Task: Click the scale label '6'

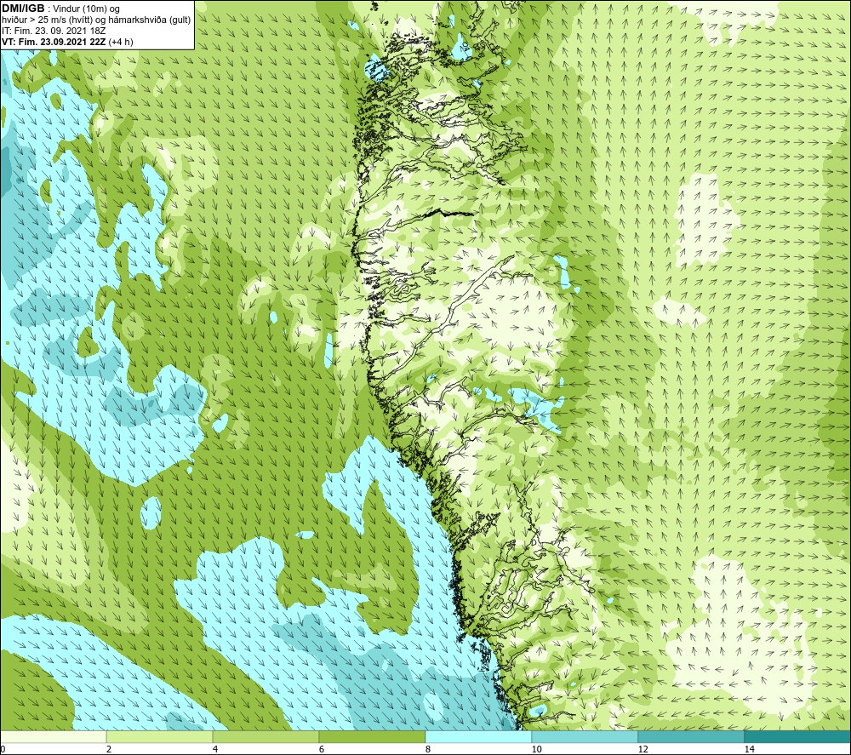Action: click(322, 750)
